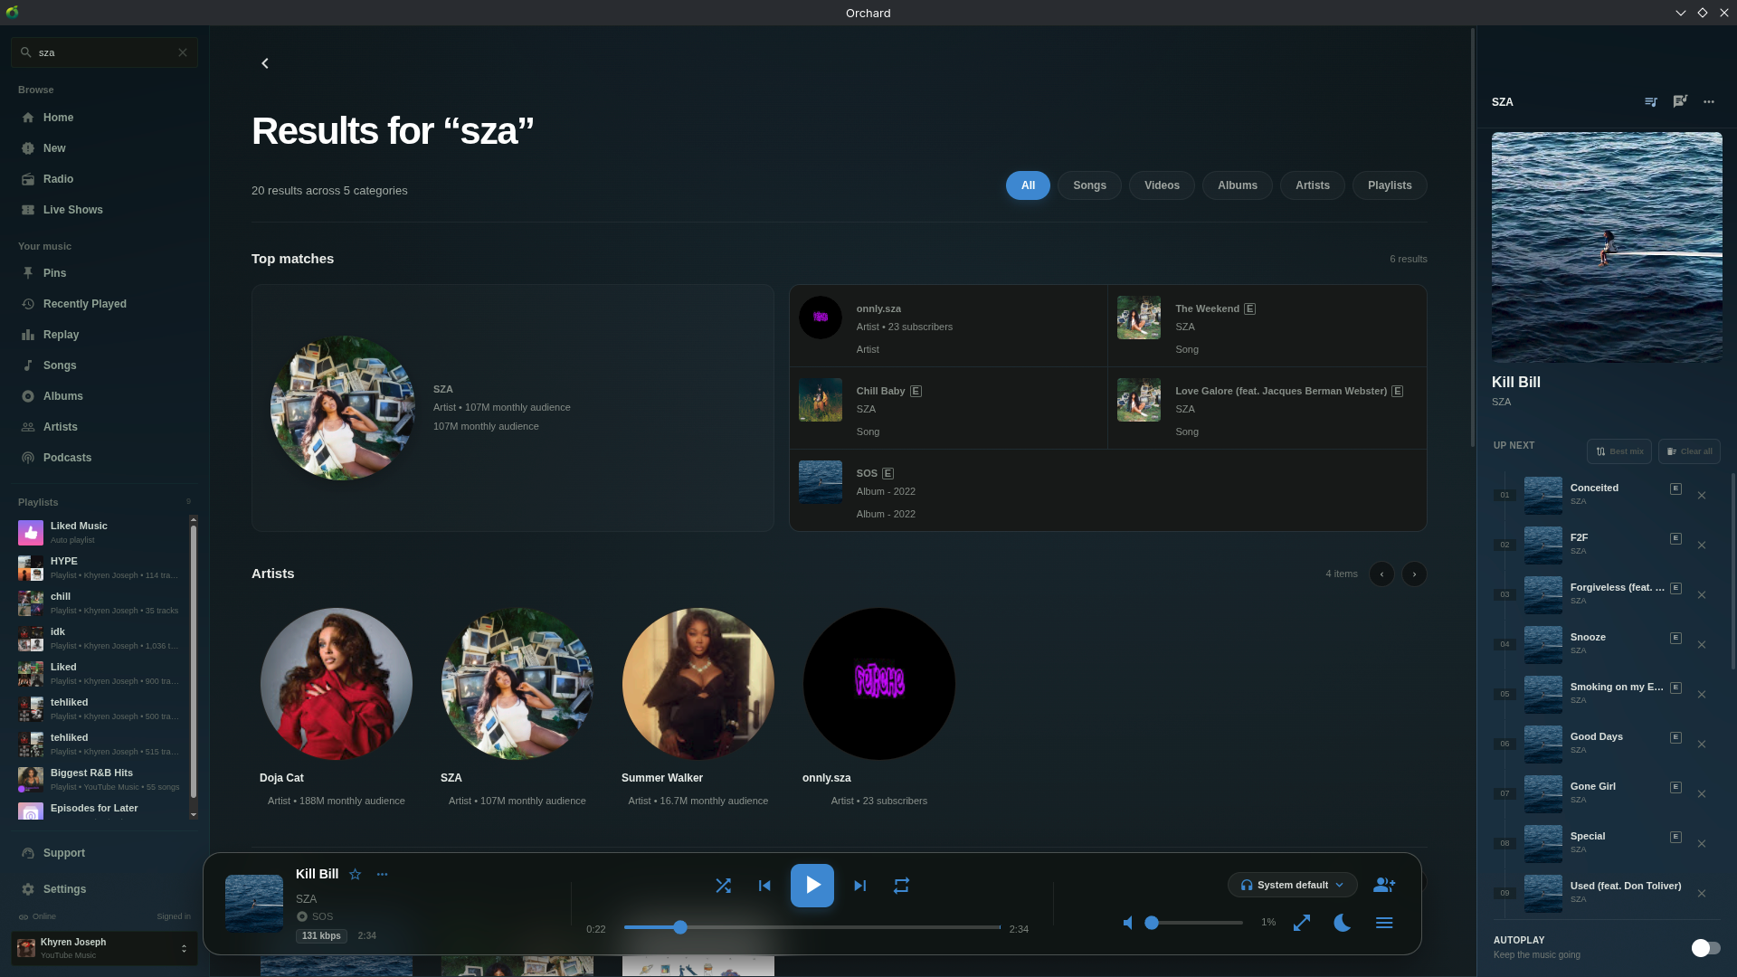This screenshot has height=977, width=1737.
Task: Select the All filter tab
Action: pos(1028,185)
